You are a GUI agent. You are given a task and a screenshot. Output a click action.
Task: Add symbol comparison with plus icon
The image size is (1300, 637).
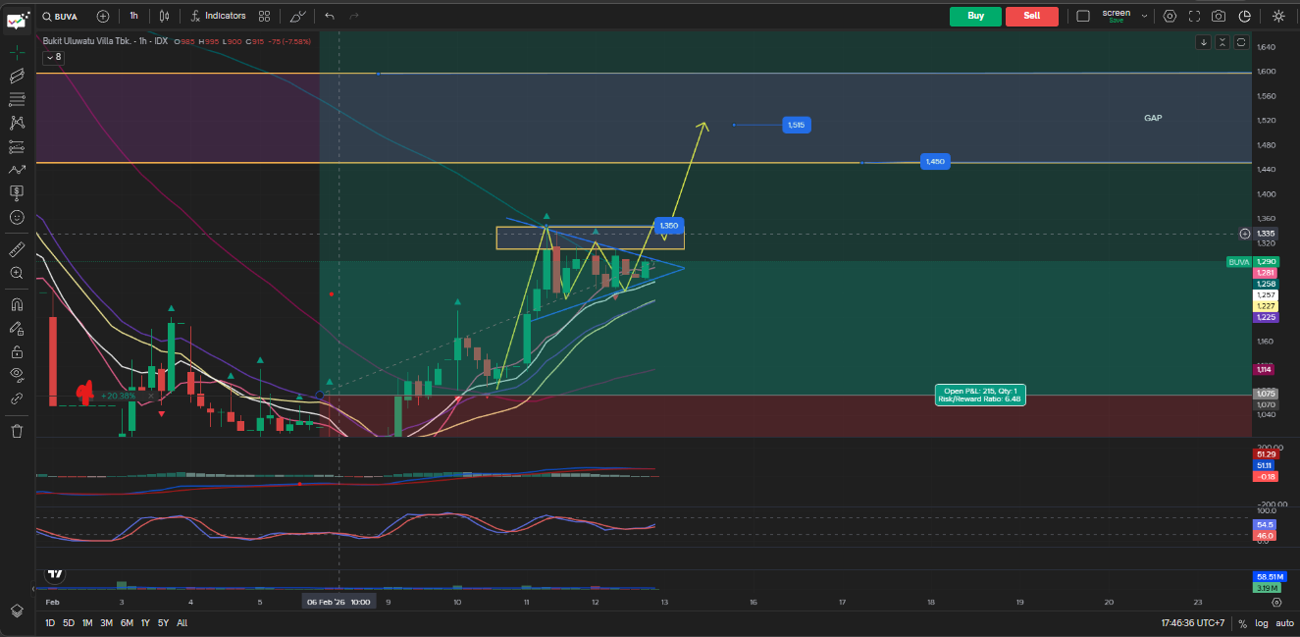pos(103,16)
